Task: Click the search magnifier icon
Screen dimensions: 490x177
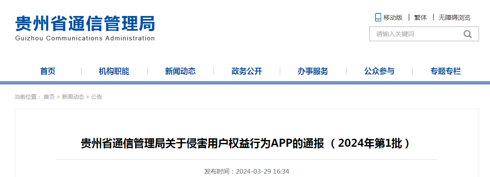Action: click(468, 34)
